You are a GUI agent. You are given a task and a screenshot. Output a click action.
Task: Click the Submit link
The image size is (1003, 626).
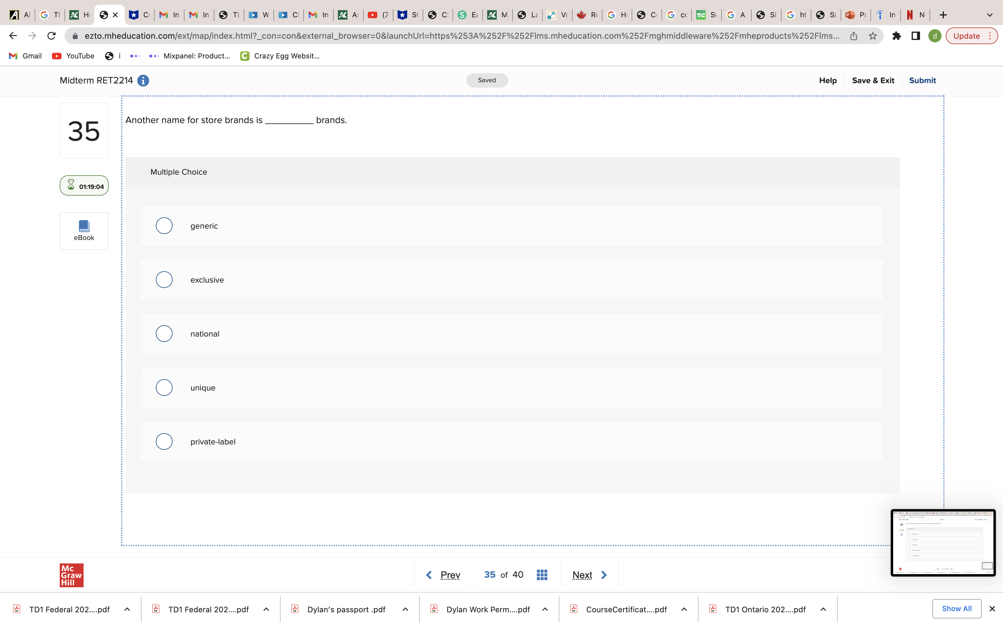click(922, 80)
